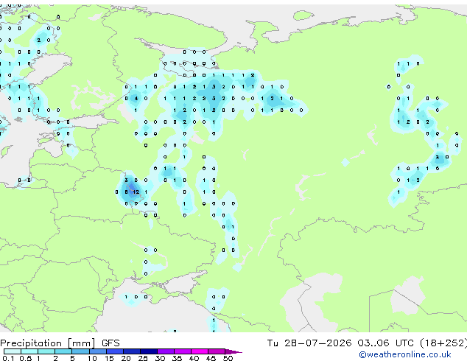This screenshot has width=467, height=361.
Task: Click the '20' legend scale label
Action: pos(126,358)
